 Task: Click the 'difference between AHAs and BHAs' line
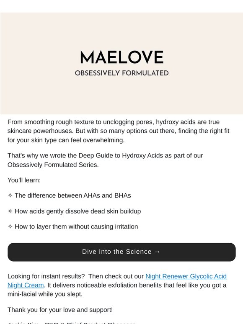click(x=73, y=195)
